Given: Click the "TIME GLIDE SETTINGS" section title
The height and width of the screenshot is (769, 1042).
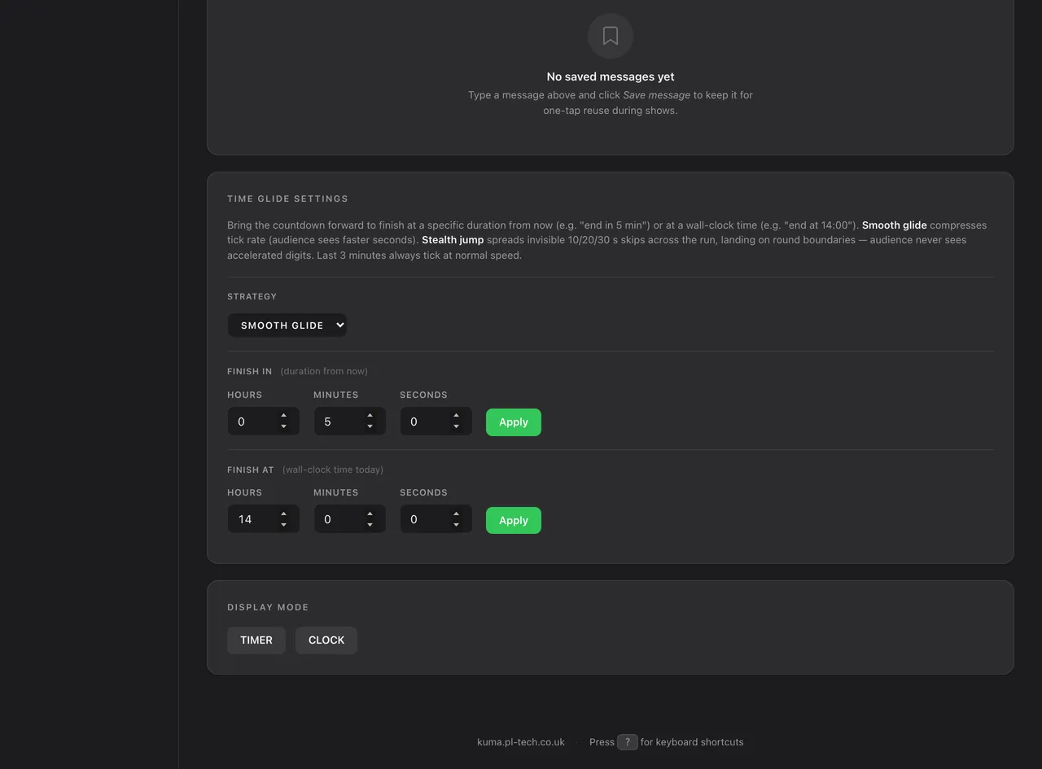Looking at the screenshot, I should 287,199.
